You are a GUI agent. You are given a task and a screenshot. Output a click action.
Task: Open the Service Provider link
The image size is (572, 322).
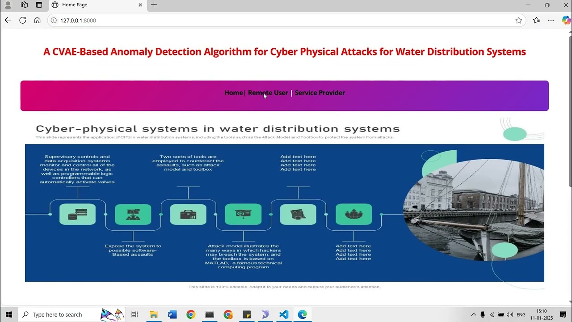click(x=320, y=93)
